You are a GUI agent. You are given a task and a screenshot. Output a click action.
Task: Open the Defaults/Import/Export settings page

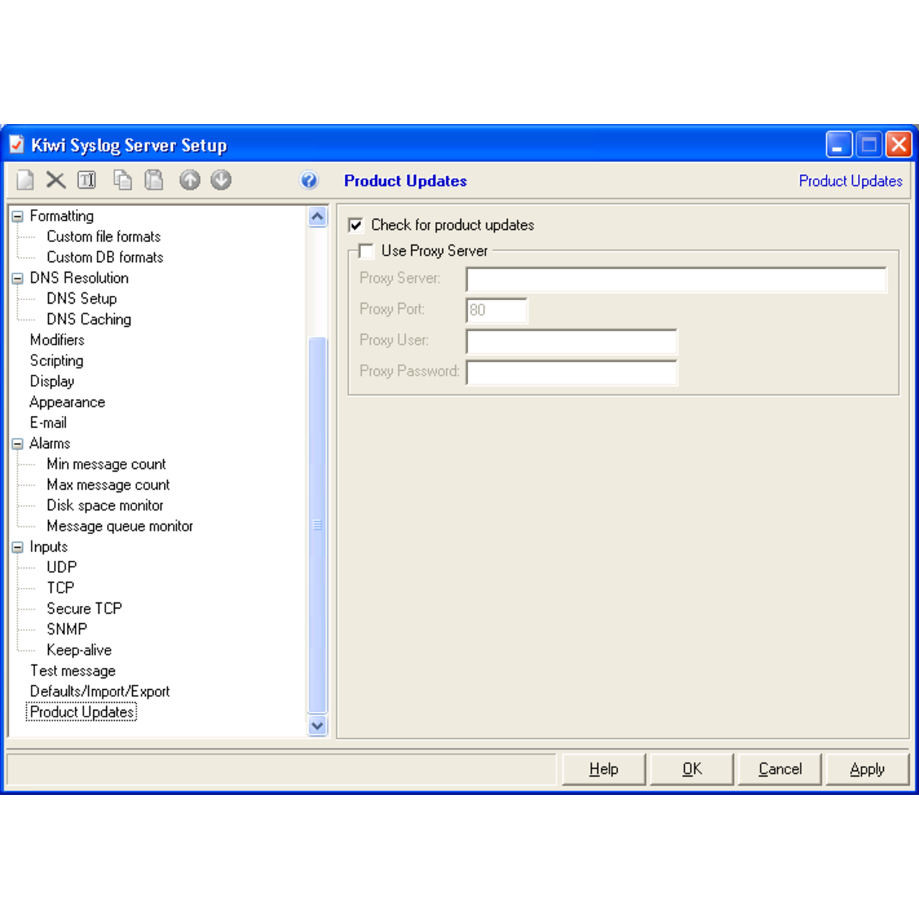100,691
